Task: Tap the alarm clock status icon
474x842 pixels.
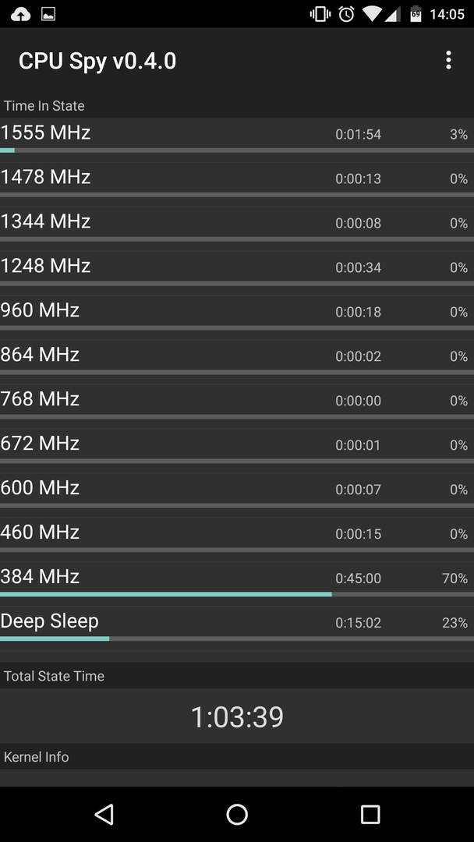Action: 346,14
